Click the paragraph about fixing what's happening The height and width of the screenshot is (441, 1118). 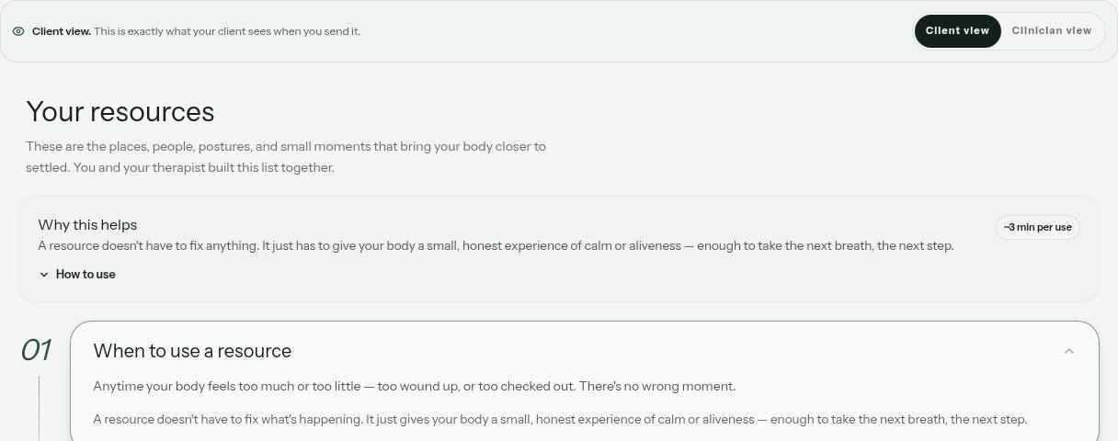(x=560, y=420)
